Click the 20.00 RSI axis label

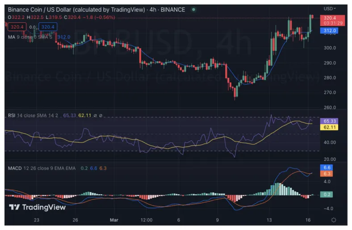330,159
